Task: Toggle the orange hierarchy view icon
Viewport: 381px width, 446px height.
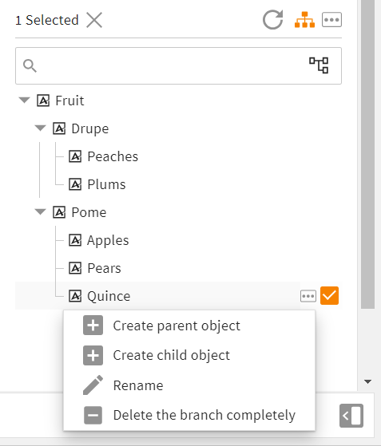Action: [x=304, y=20]
